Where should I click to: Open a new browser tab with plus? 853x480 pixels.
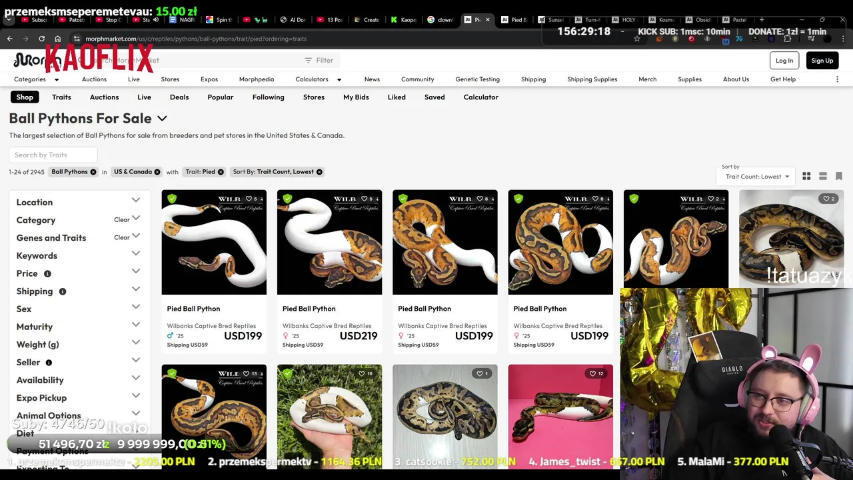762,19
